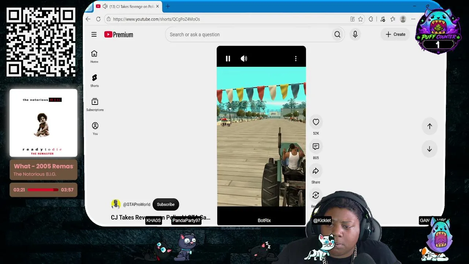Open Subscriptions from the sidebar
This screenshot has height=264, width=469.
coord(95,104)
